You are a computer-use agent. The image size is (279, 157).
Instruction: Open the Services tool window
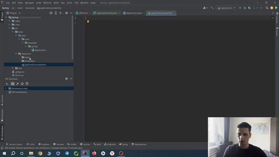(85, 144)
